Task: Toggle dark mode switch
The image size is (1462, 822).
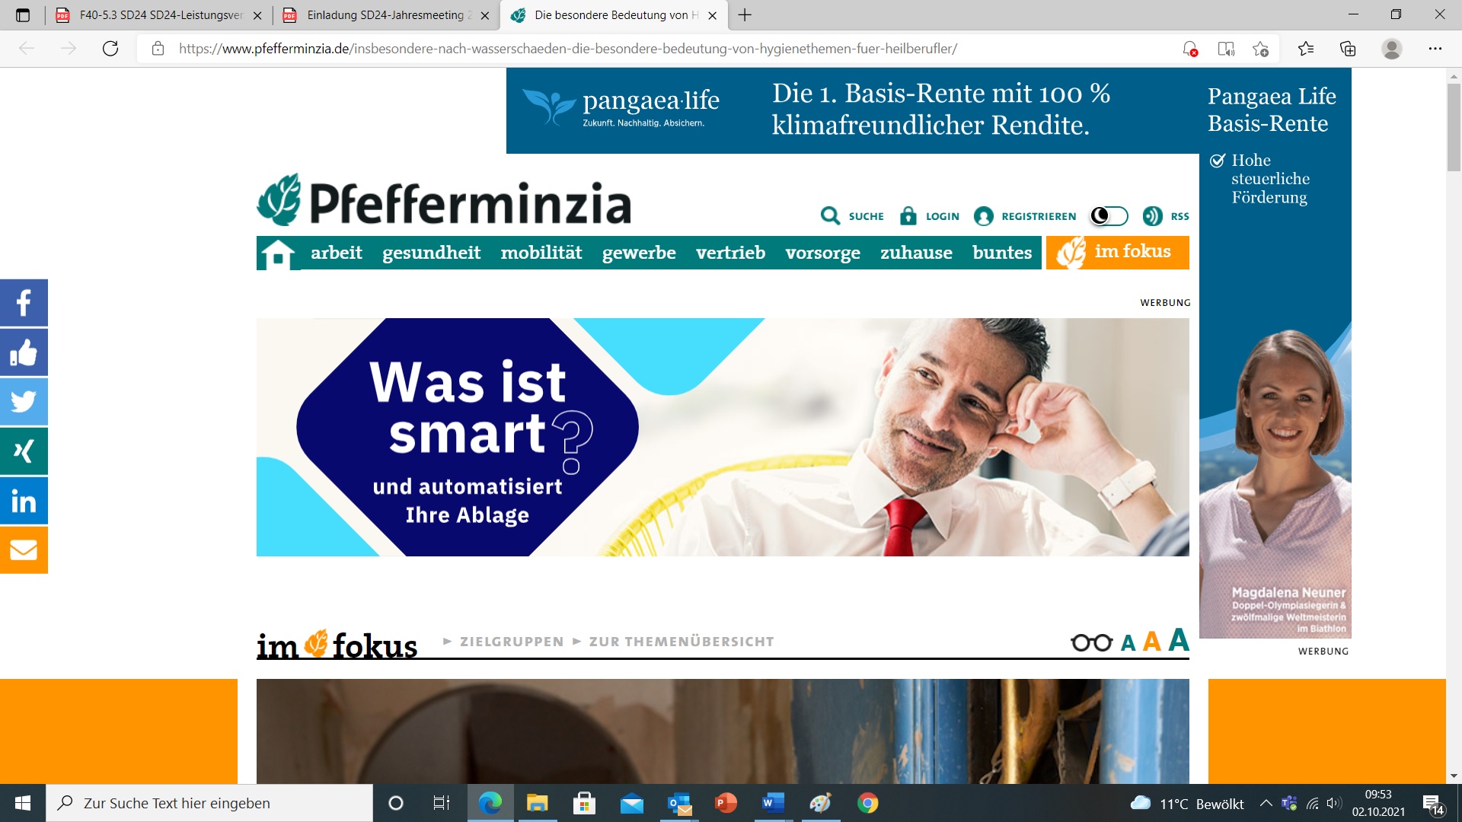Action: 1109,216
